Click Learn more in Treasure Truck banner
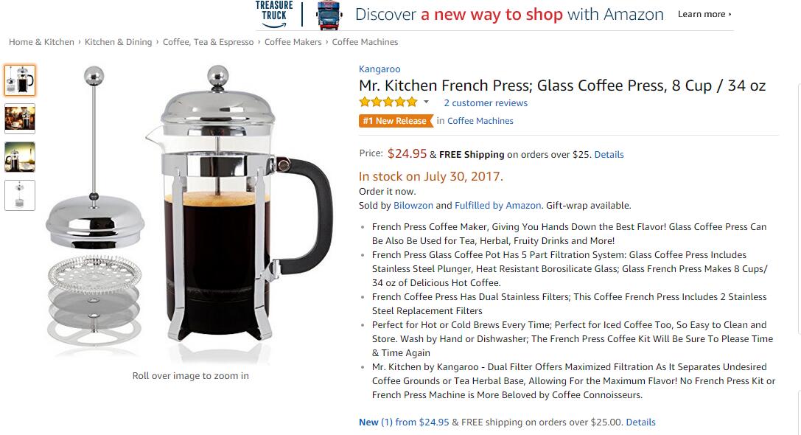The image size is (801, 435). [x=704, y=14]
